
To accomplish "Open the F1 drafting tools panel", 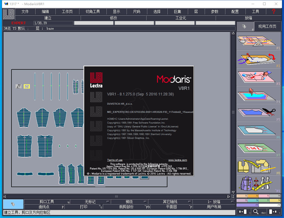I will (258, 41).
